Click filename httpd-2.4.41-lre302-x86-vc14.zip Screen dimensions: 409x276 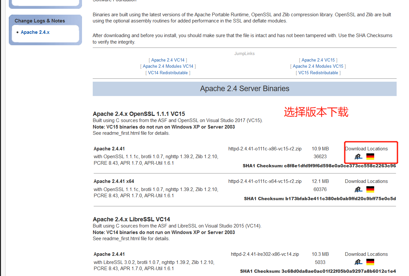tap(265, 254)
